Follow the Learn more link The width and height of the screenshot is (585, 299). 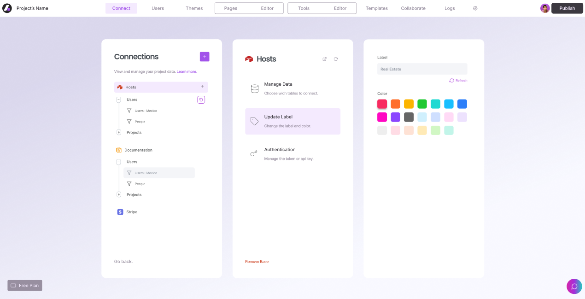tap(187, 71)
